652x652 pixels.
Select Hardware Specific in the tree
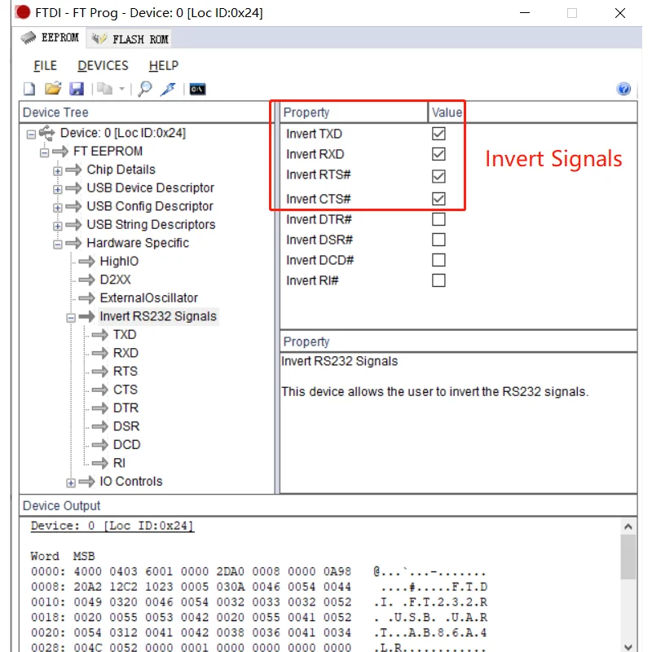(138, 243)
